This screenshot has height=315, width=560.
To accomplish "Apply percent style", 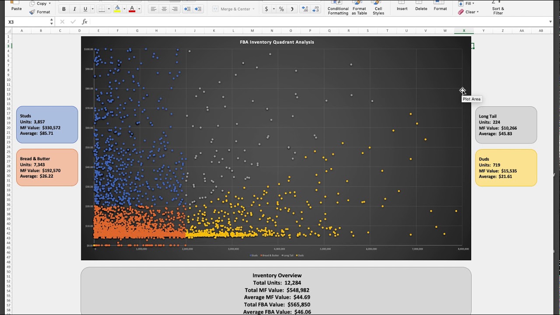I will (x=281, y=9).
